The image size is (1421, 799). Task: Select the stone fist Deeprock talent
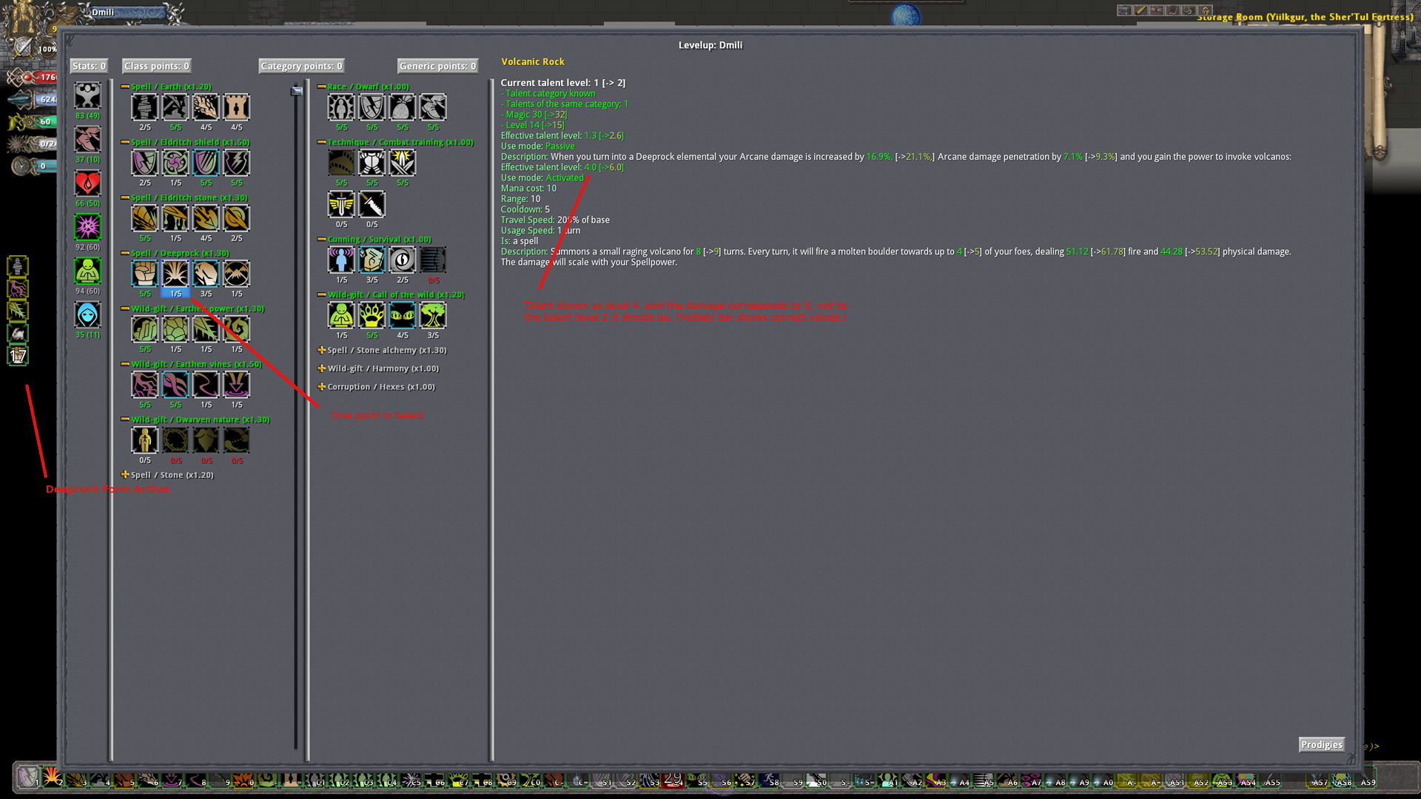[145, 274]
